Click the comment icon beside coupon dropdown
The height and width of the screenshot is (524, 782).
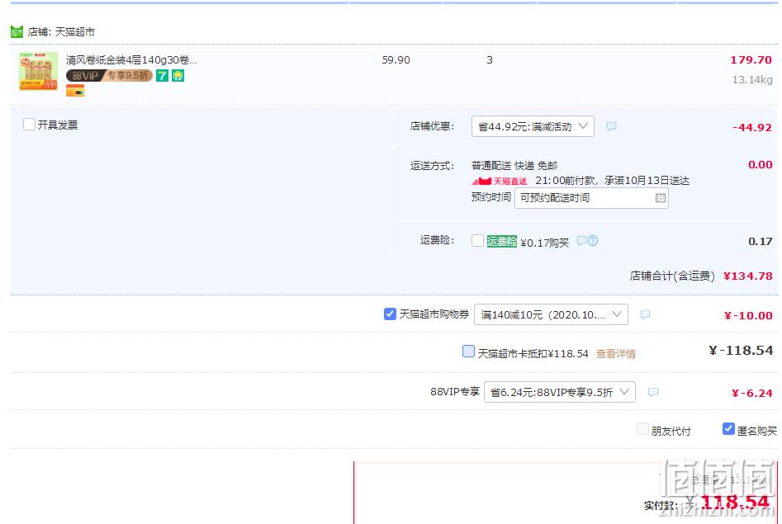(x=645, y=314)
